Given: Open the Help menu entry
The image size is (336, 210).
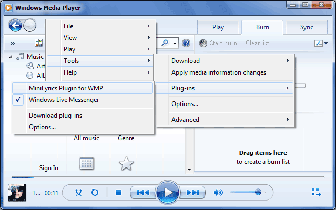Looking at the screenshot, I should [x=101, y=72].
